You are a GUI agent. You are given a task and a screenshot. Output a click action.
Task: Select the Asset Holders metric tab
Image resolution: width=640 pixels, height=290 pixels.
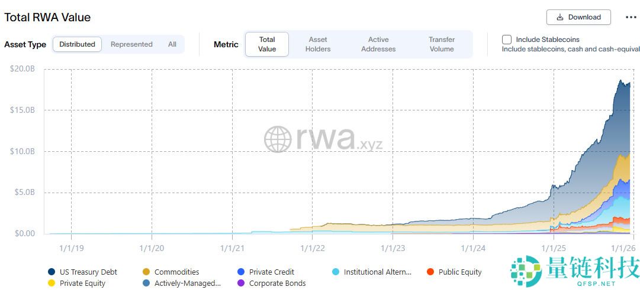coord(318,44)
